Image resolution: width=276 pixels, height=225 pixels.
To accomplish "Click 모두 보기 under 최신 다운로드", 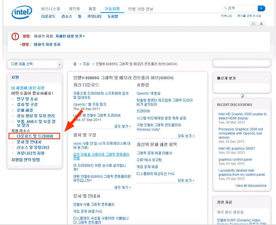I will 123,126.
